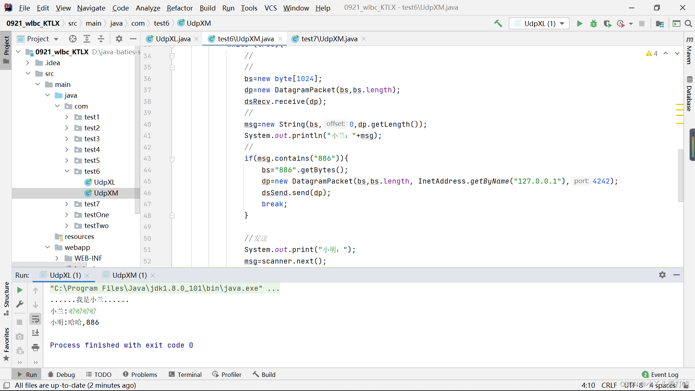The width and height of the screenshot is (695, 391).
Task: Open Maven side panel
Action: pyautogui.click(x=689, y=51)
